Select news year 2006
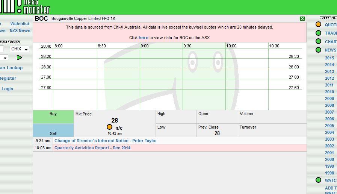The width and height of the screenshot is (337, 194). coord(329,119)
